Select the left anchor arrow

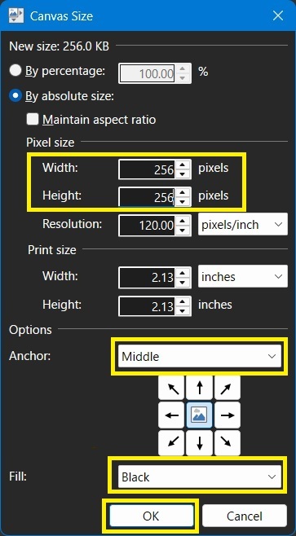point(172,415)
